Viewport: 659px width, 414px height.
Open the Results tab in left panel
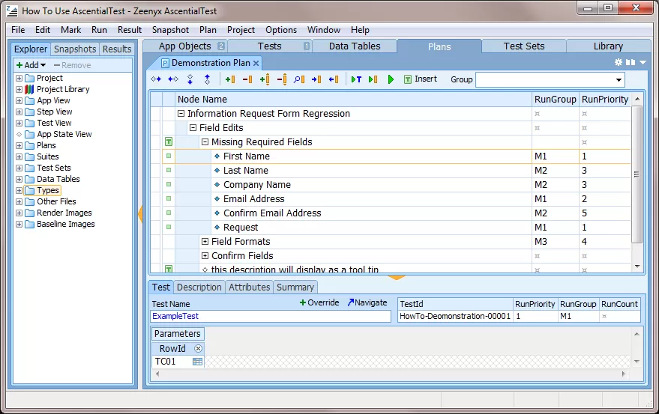pos(117,49)
